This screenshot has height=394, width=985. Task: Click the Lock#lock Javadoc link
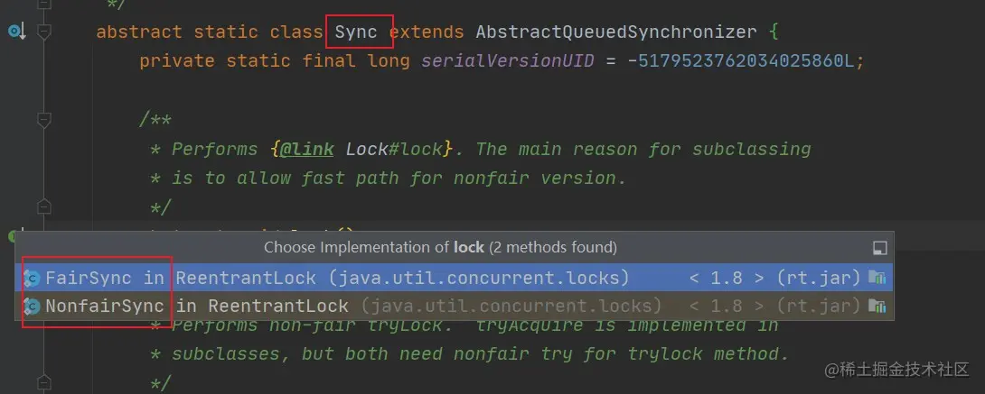pos(399,150)
